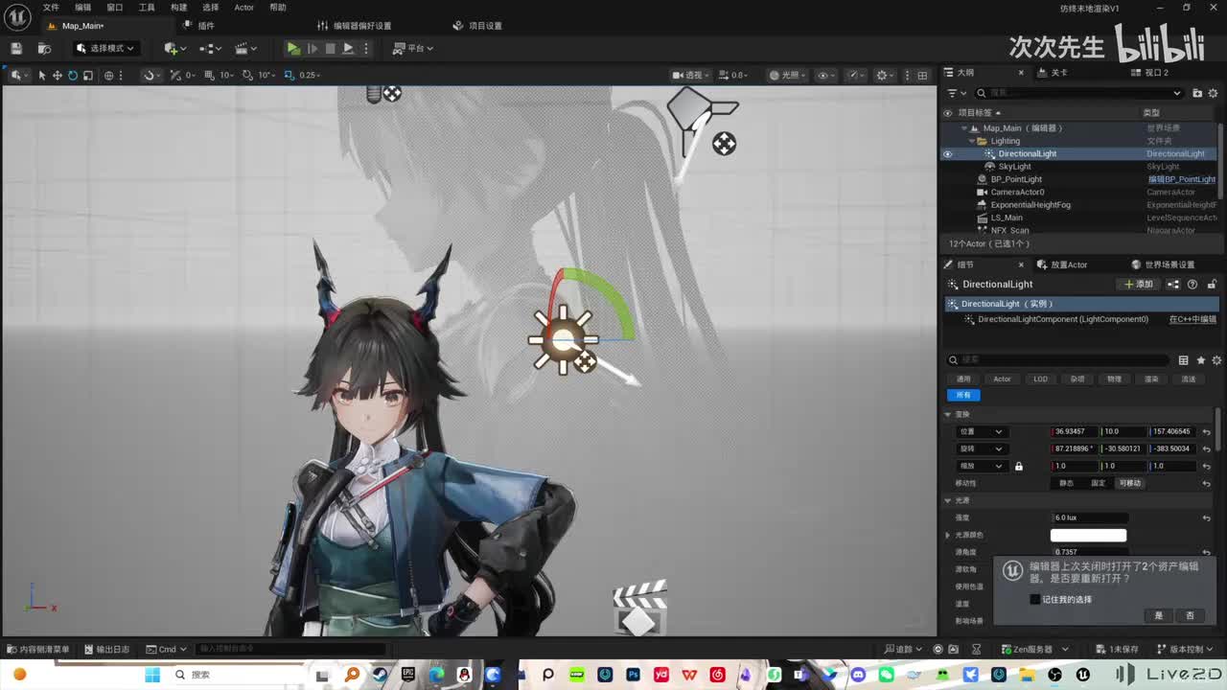Click the green Play button
1227x690 pixels.
tap(293, 48)
